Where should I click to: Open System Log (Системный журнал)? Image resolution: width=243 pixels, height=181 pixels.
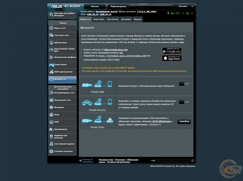(x=62, y=144)
